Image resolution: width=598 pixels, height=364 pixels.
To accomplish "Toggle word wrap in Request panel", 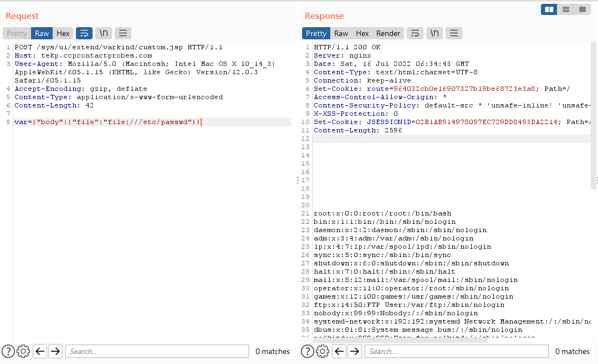I will pyautogui.click(x=84, y=33).
